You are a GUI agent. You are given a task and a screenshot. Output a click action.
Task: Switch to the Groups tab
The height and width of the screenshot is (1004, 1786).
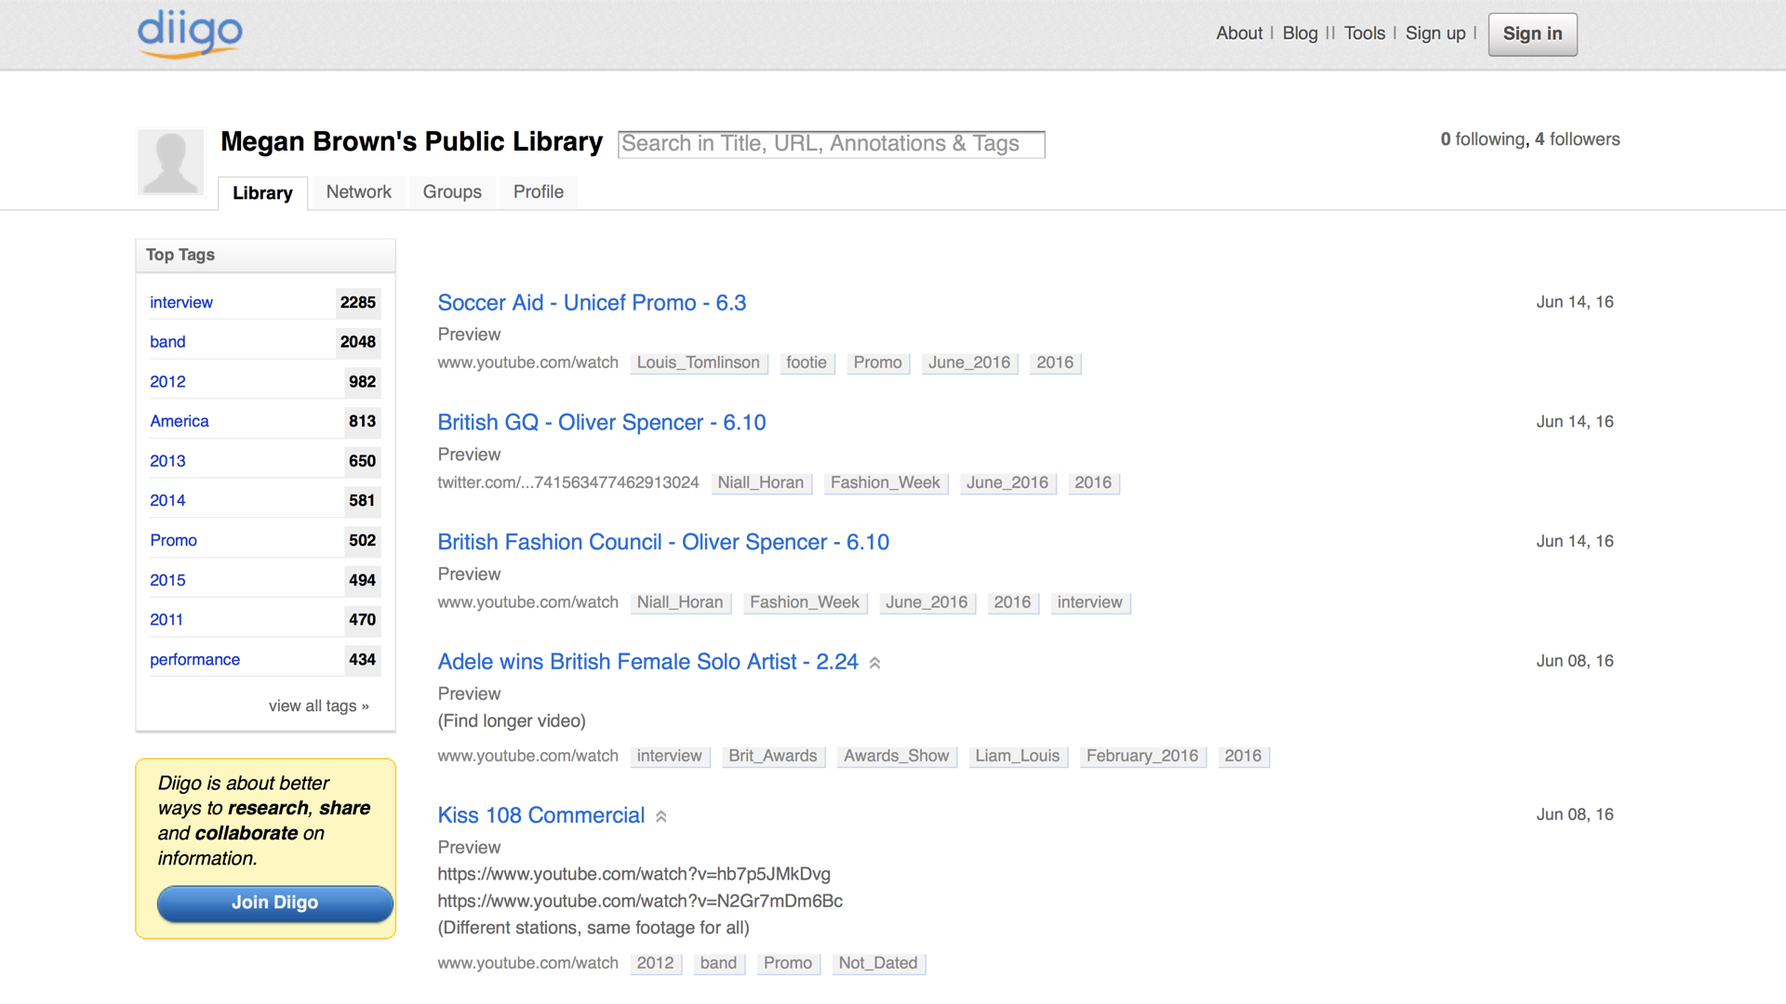(x=452, y=192)
